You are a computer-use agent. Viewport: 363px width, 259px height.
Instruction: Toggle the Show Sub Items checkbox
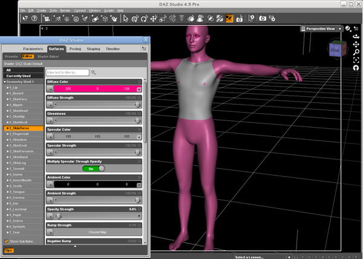7,241
